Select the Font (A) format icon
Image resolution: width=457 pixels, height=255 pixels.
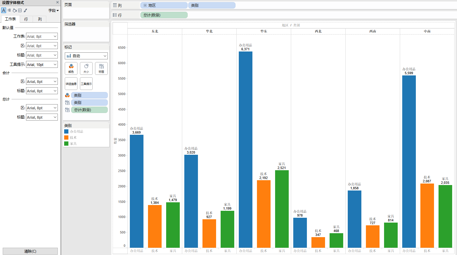click(x=4, y=10)
